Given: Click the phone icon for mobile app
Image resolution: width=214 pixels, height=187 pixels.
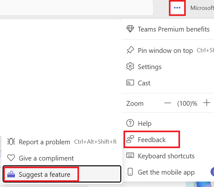Looking at the screenshot, I should coord(130,172).
